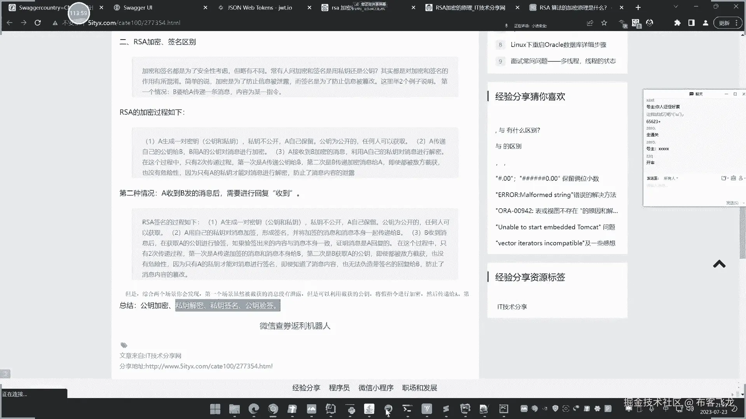
Task: Open a new browser tab with plus button
Action: click(x=638, y=7)
